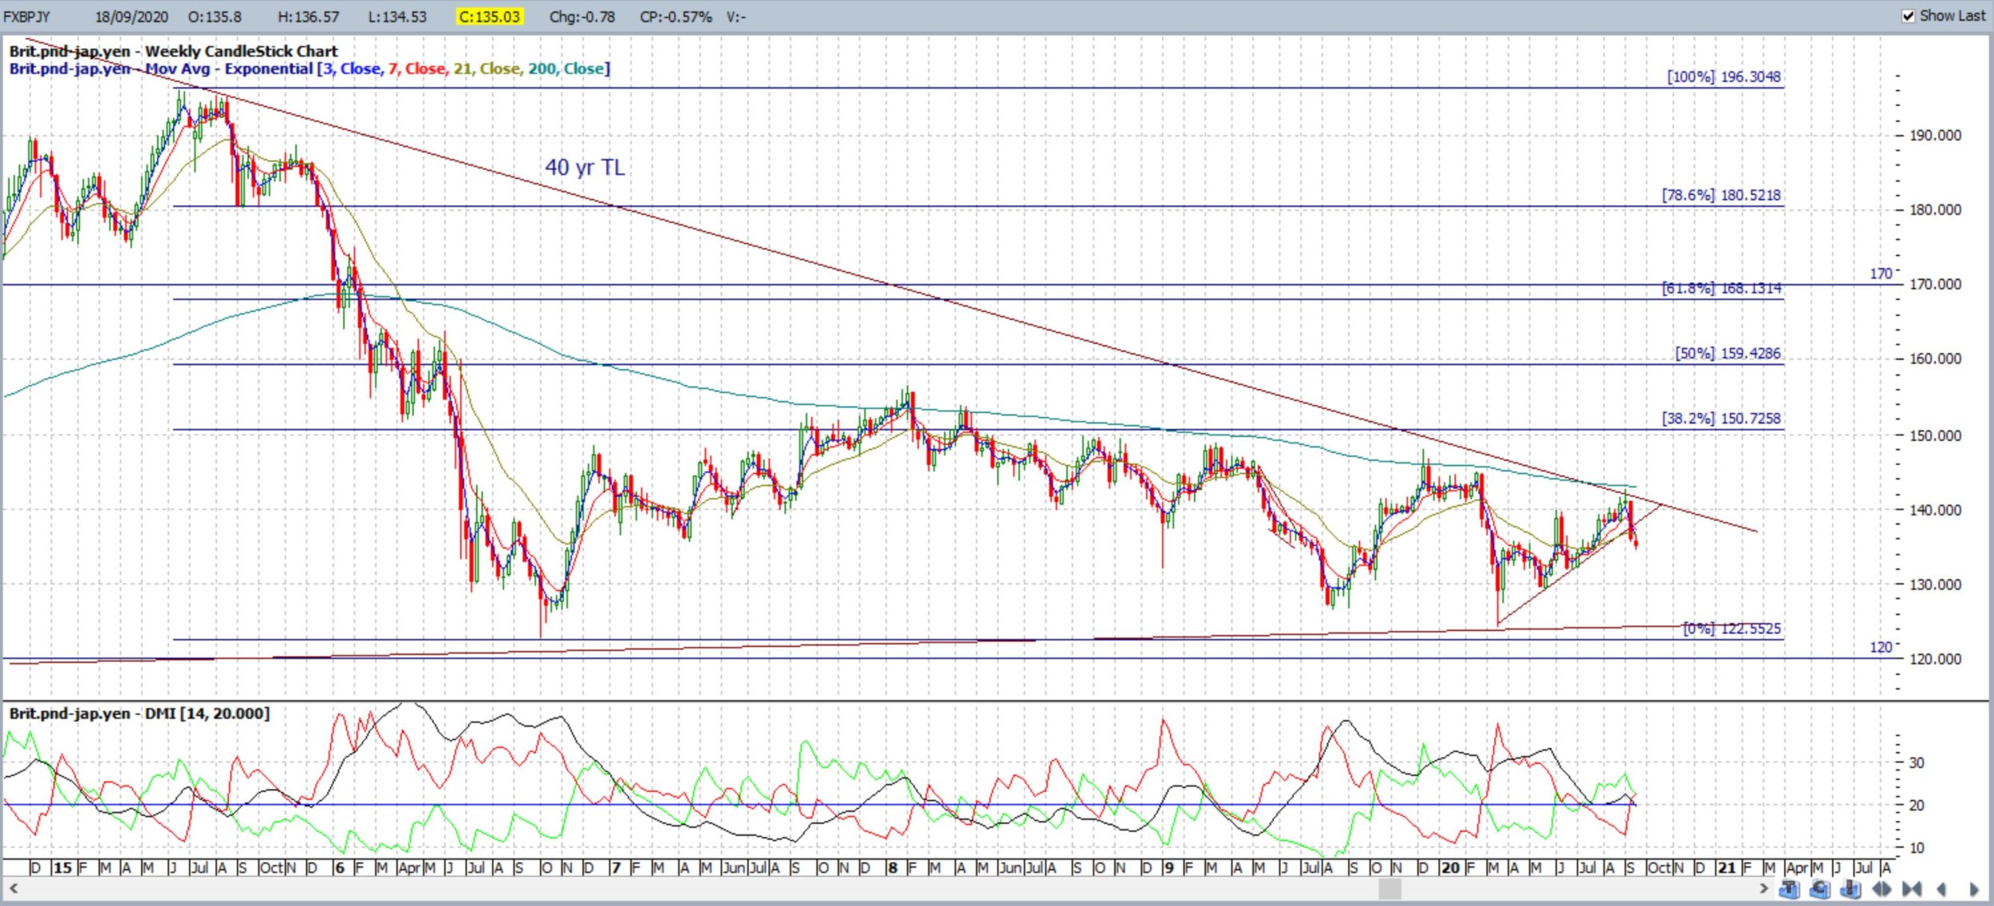1994x906 pixels.
Task: Click the DMI axis value 30
Action: click(1916, 762)
